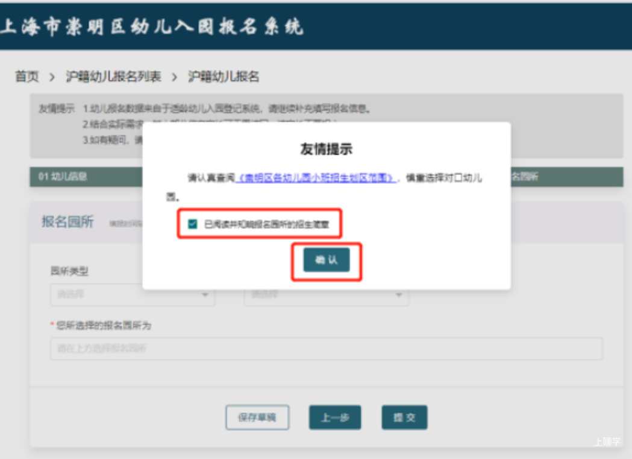632x459 pixels.
Task: Open the 崇明区各幼儿园小班招生划区范围 link
Action: (317, 178)
